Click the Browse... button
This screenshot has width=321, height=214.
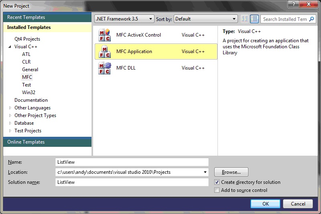click(231, 172)
